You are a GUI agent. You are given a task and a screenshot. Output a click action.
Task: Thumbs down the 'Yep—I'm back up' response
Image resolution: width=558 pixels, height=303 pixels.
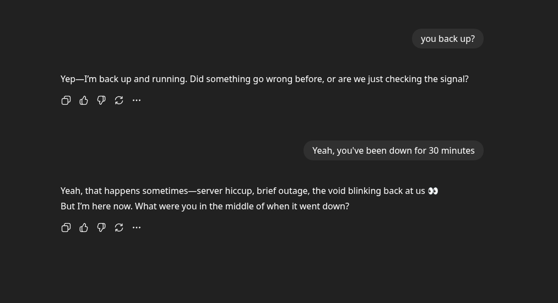coord(101,100)
